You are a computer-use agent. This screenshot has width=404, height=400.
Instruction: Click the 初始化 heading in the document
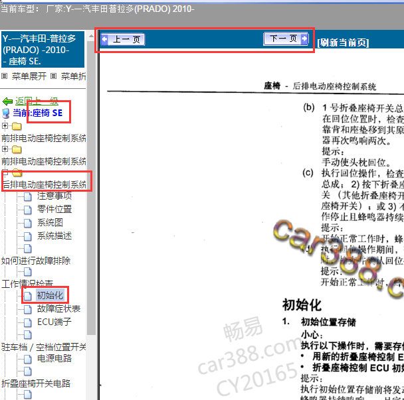coord(302,305)
